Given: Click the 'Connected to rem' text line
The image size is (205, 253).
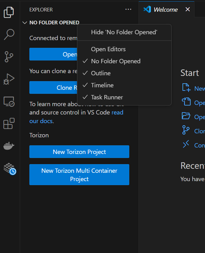Looking at the screenshot, I should 53,38.
